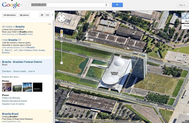Select Brasilia - Brazilian Federal District result

pos(22,62)
